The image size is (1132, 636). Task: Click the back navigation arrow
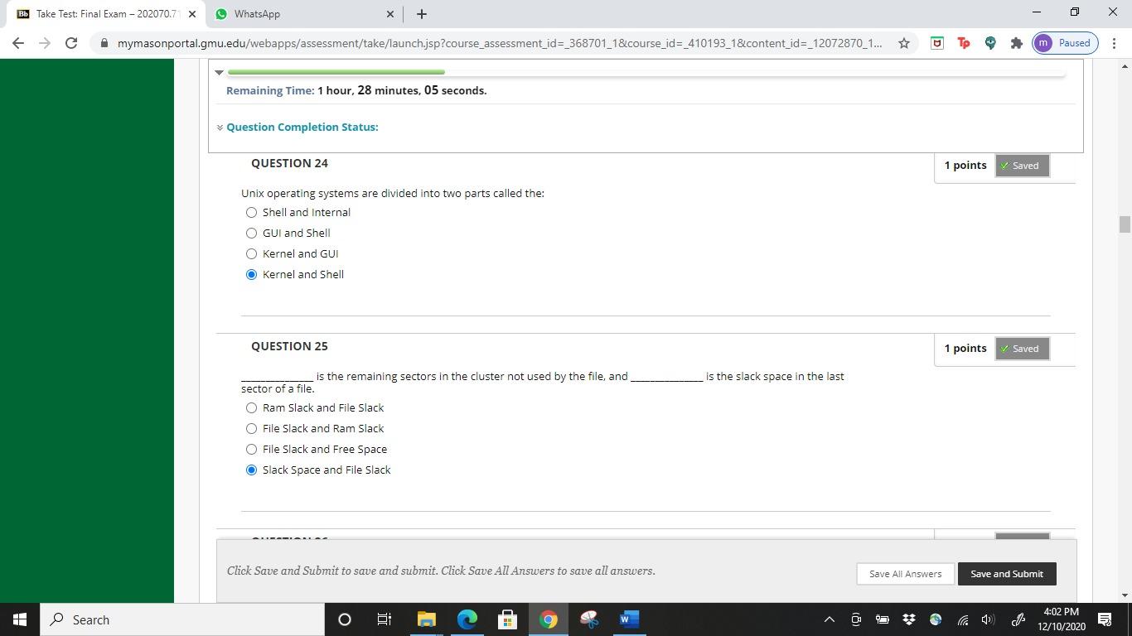[x=17, y=43]
